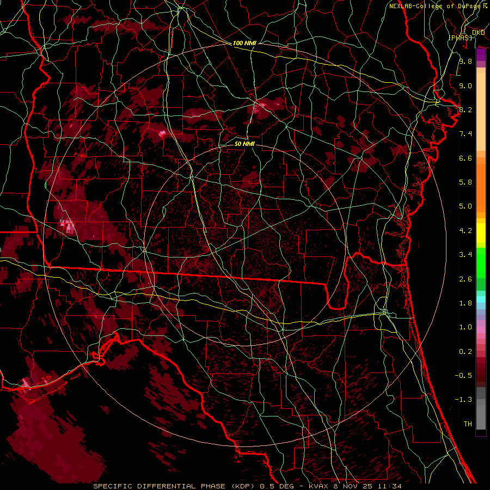The image size is (490, 490).
Task: Pick the purple segment atop the color bar
Action: (481, 55)
